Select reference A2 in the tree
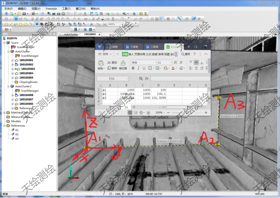 [17, 134]
